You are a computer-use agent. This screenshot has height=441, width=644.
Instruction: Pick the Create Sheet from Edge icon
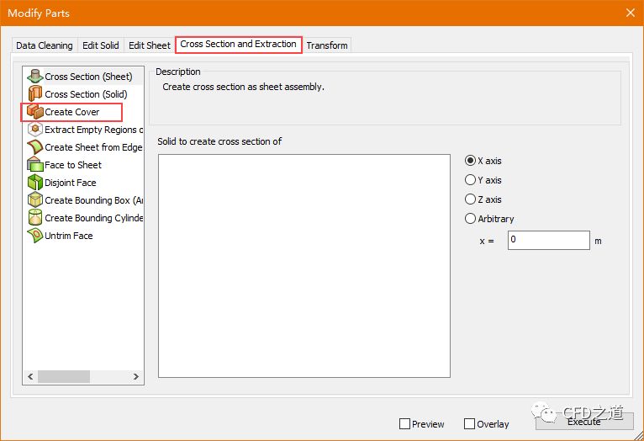pos(34,147)
